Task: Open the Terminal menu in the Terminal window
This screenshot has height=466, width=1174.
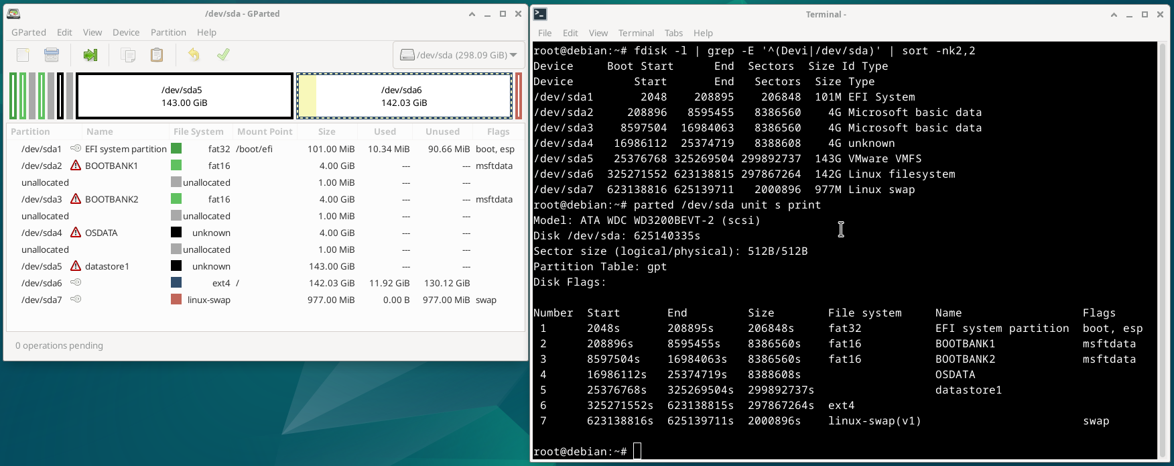Action: 636,33
